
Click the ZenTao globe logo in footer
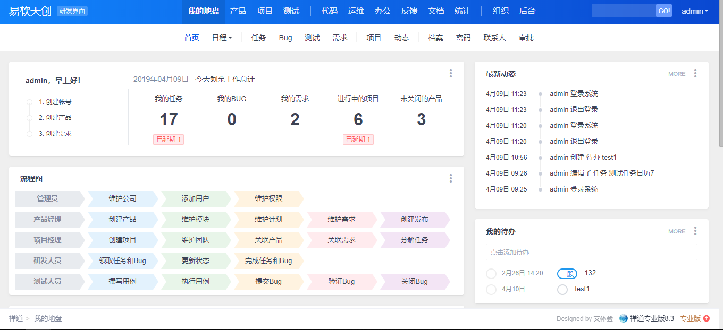[x=624, y=318]
